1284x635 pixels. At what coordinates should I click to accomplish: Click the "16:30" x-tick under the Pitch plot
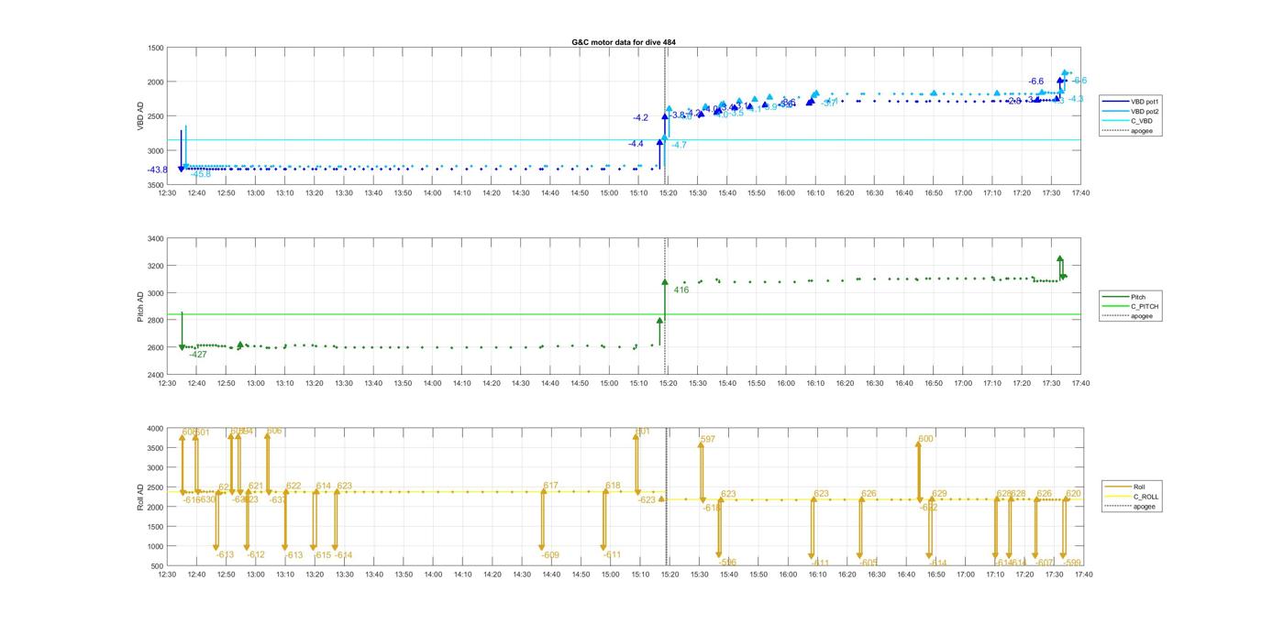click(x=875, y=383)
